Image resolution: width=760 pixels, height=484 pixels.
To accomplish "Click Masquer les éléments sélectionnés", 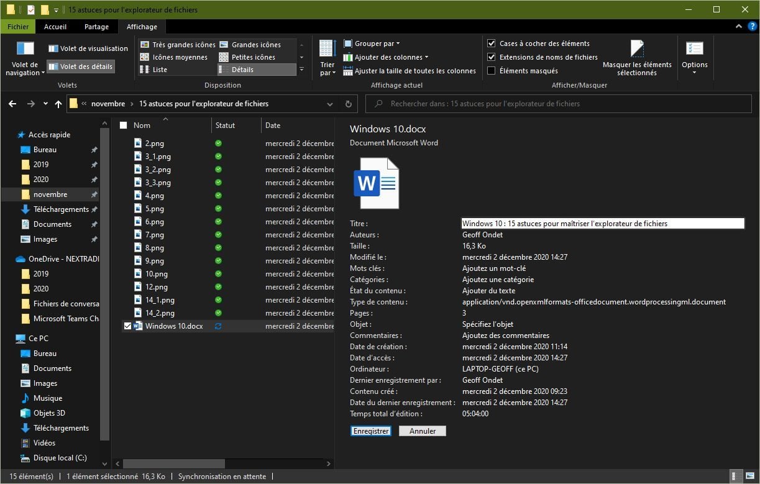I will (x=637, y=58).
